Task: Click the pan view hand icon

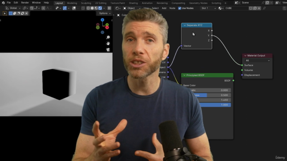Action: pyautogui.click(x=108, y=43)
